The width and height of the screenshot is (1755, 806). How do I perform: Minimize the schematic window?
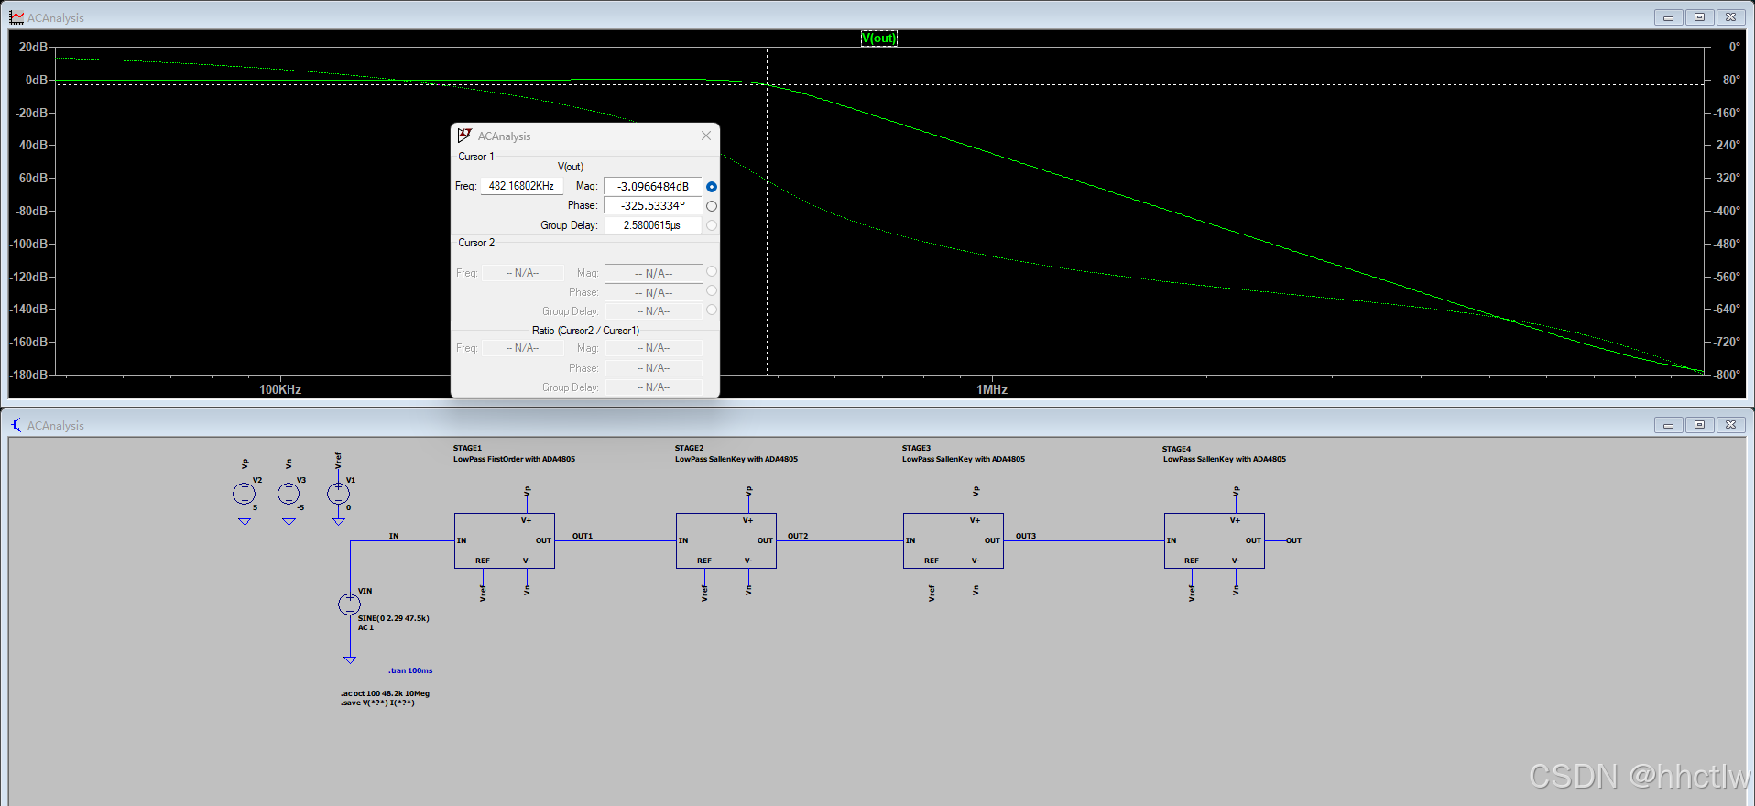point(1668,425)
